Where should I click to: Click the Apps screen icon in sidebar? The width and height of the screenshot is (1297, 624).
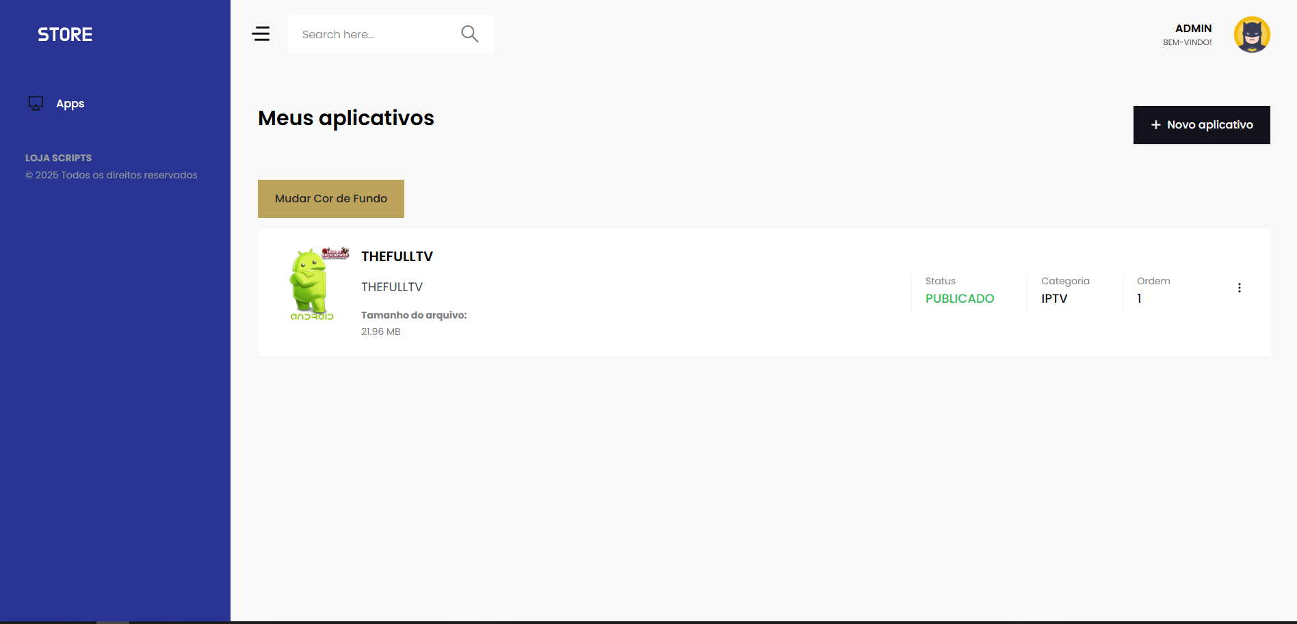pyautogui.click(x=36, y=103)
